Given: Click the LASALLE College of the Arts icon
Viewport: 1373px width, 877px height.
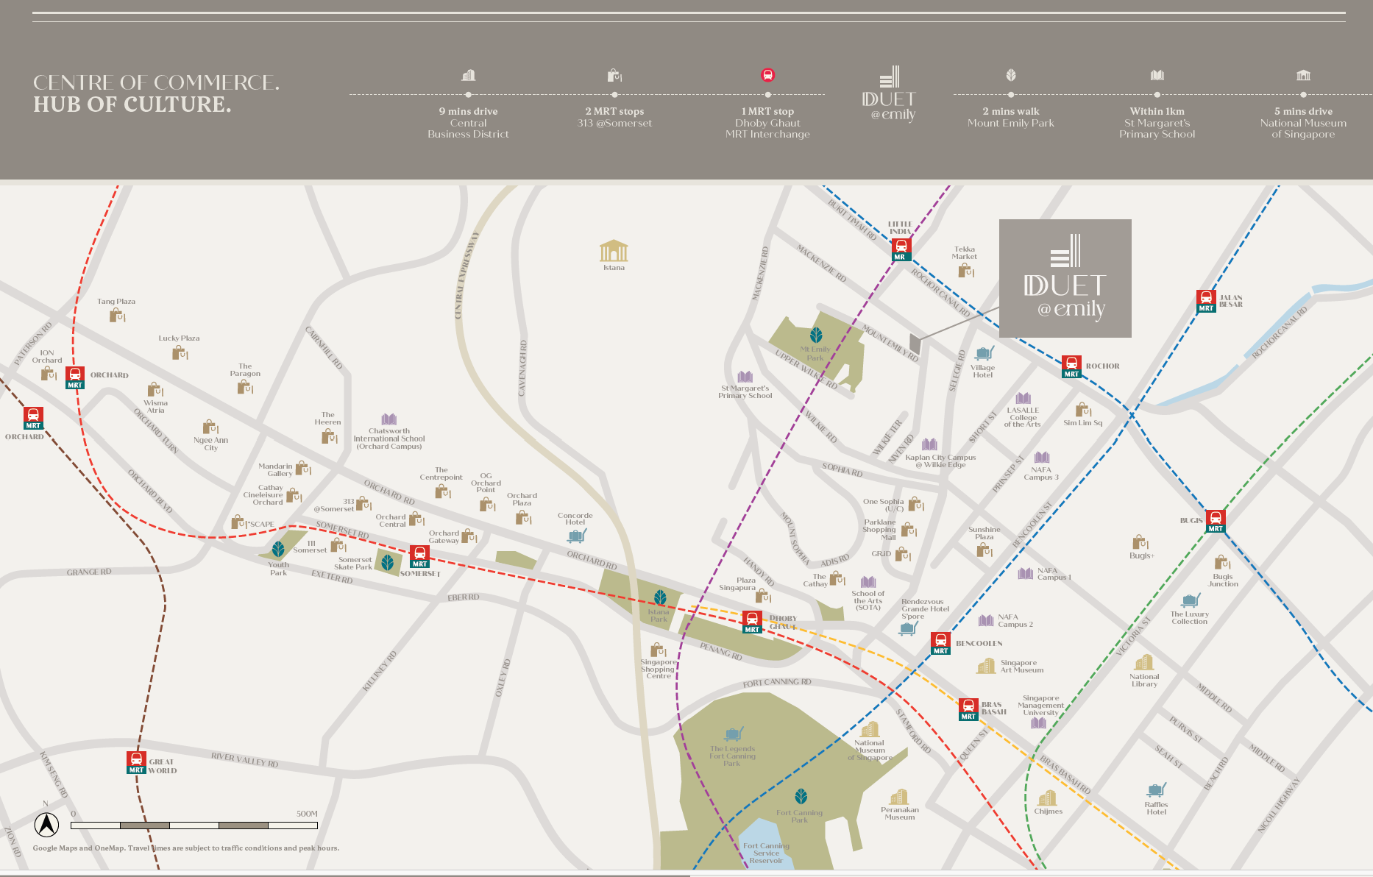Looking at the screenshot, I should (x=1023, y=398).
